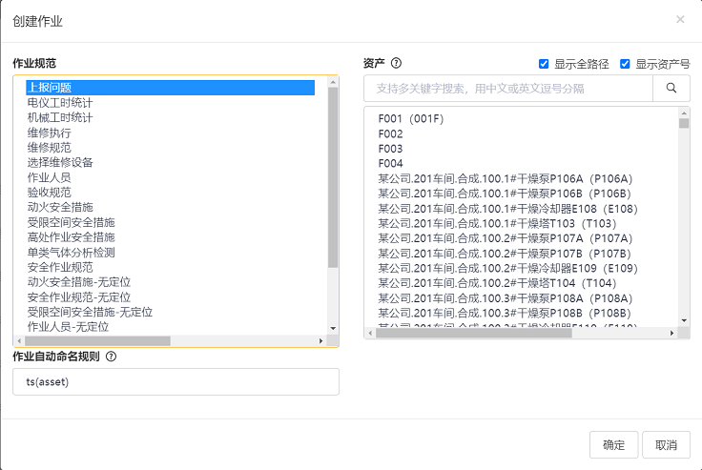This screenshot has width=702, height=470.
Task: Click the asset keyword search field
Action: click(x=507, y=89)
